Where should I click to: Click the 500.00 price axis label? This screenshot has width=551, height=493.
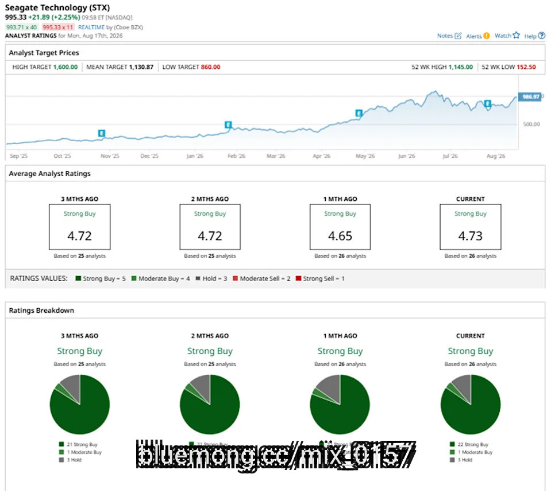pyautogui.click(x=531, y=125)
